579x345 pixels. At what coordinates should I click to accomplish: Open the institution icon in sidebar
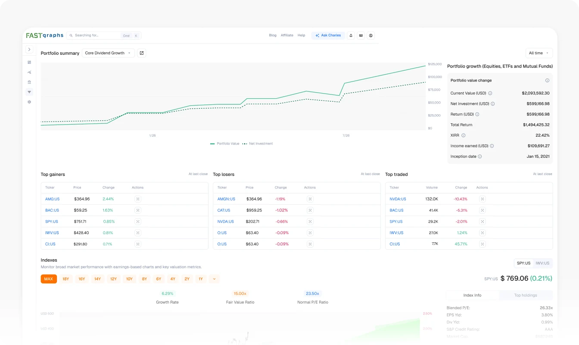29,82
